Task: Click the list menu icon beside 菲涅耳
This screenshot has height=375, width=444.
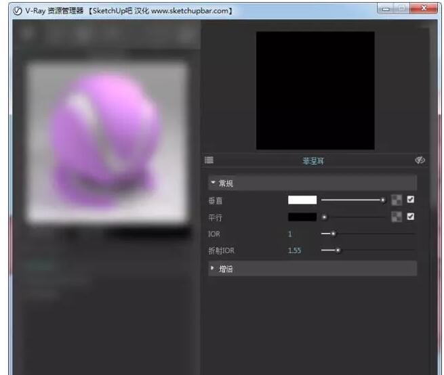Action: click(x=209, y=160)
